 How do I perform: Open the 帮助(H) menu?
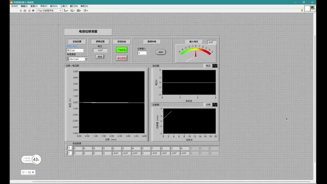pos(84,6)
